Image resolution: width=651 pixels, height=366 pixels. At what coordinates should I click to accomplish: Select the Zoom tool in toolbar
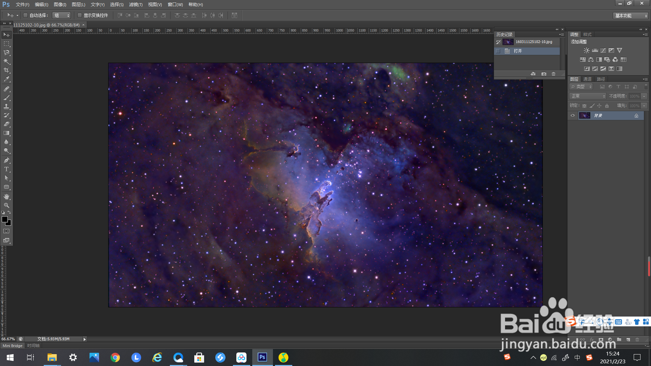[6, 205]
